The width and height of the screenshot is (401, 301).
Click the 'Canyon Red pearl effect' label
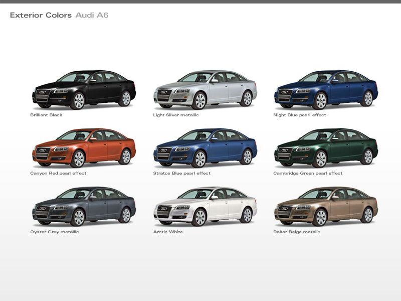(58, 173)
